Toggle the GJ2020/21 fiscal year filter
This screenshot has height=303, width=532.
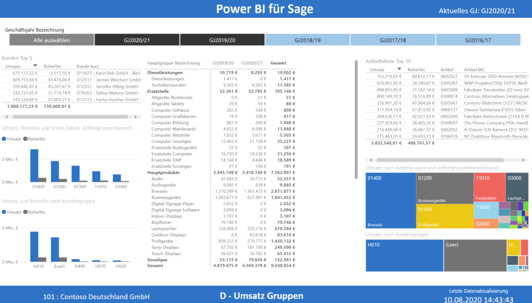coord(137,39)
